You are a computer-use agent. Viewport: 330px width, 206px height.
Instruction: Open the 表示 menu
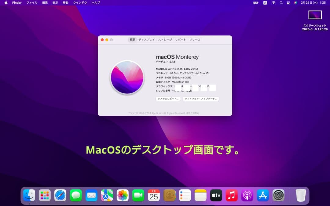(55, 2)
